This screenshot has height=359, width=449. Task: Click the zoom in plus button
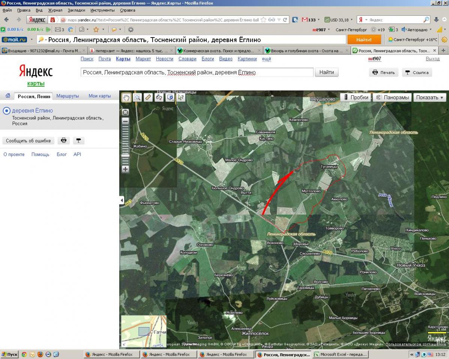click(x=125, y=169)
